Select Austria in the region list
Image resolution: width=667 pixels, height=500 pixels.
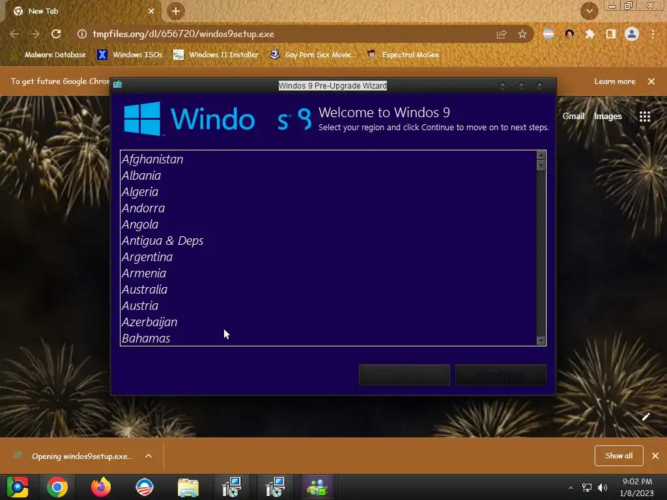[328, 306]
